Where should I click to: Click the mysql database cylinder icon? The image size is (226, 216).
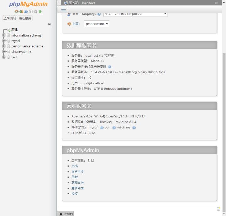(x=8, y=41)
